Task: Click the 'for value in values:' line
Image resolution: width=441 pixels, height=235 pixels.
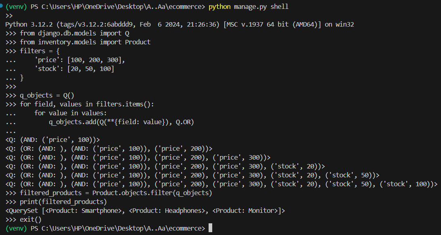Action: click(71, 113)
